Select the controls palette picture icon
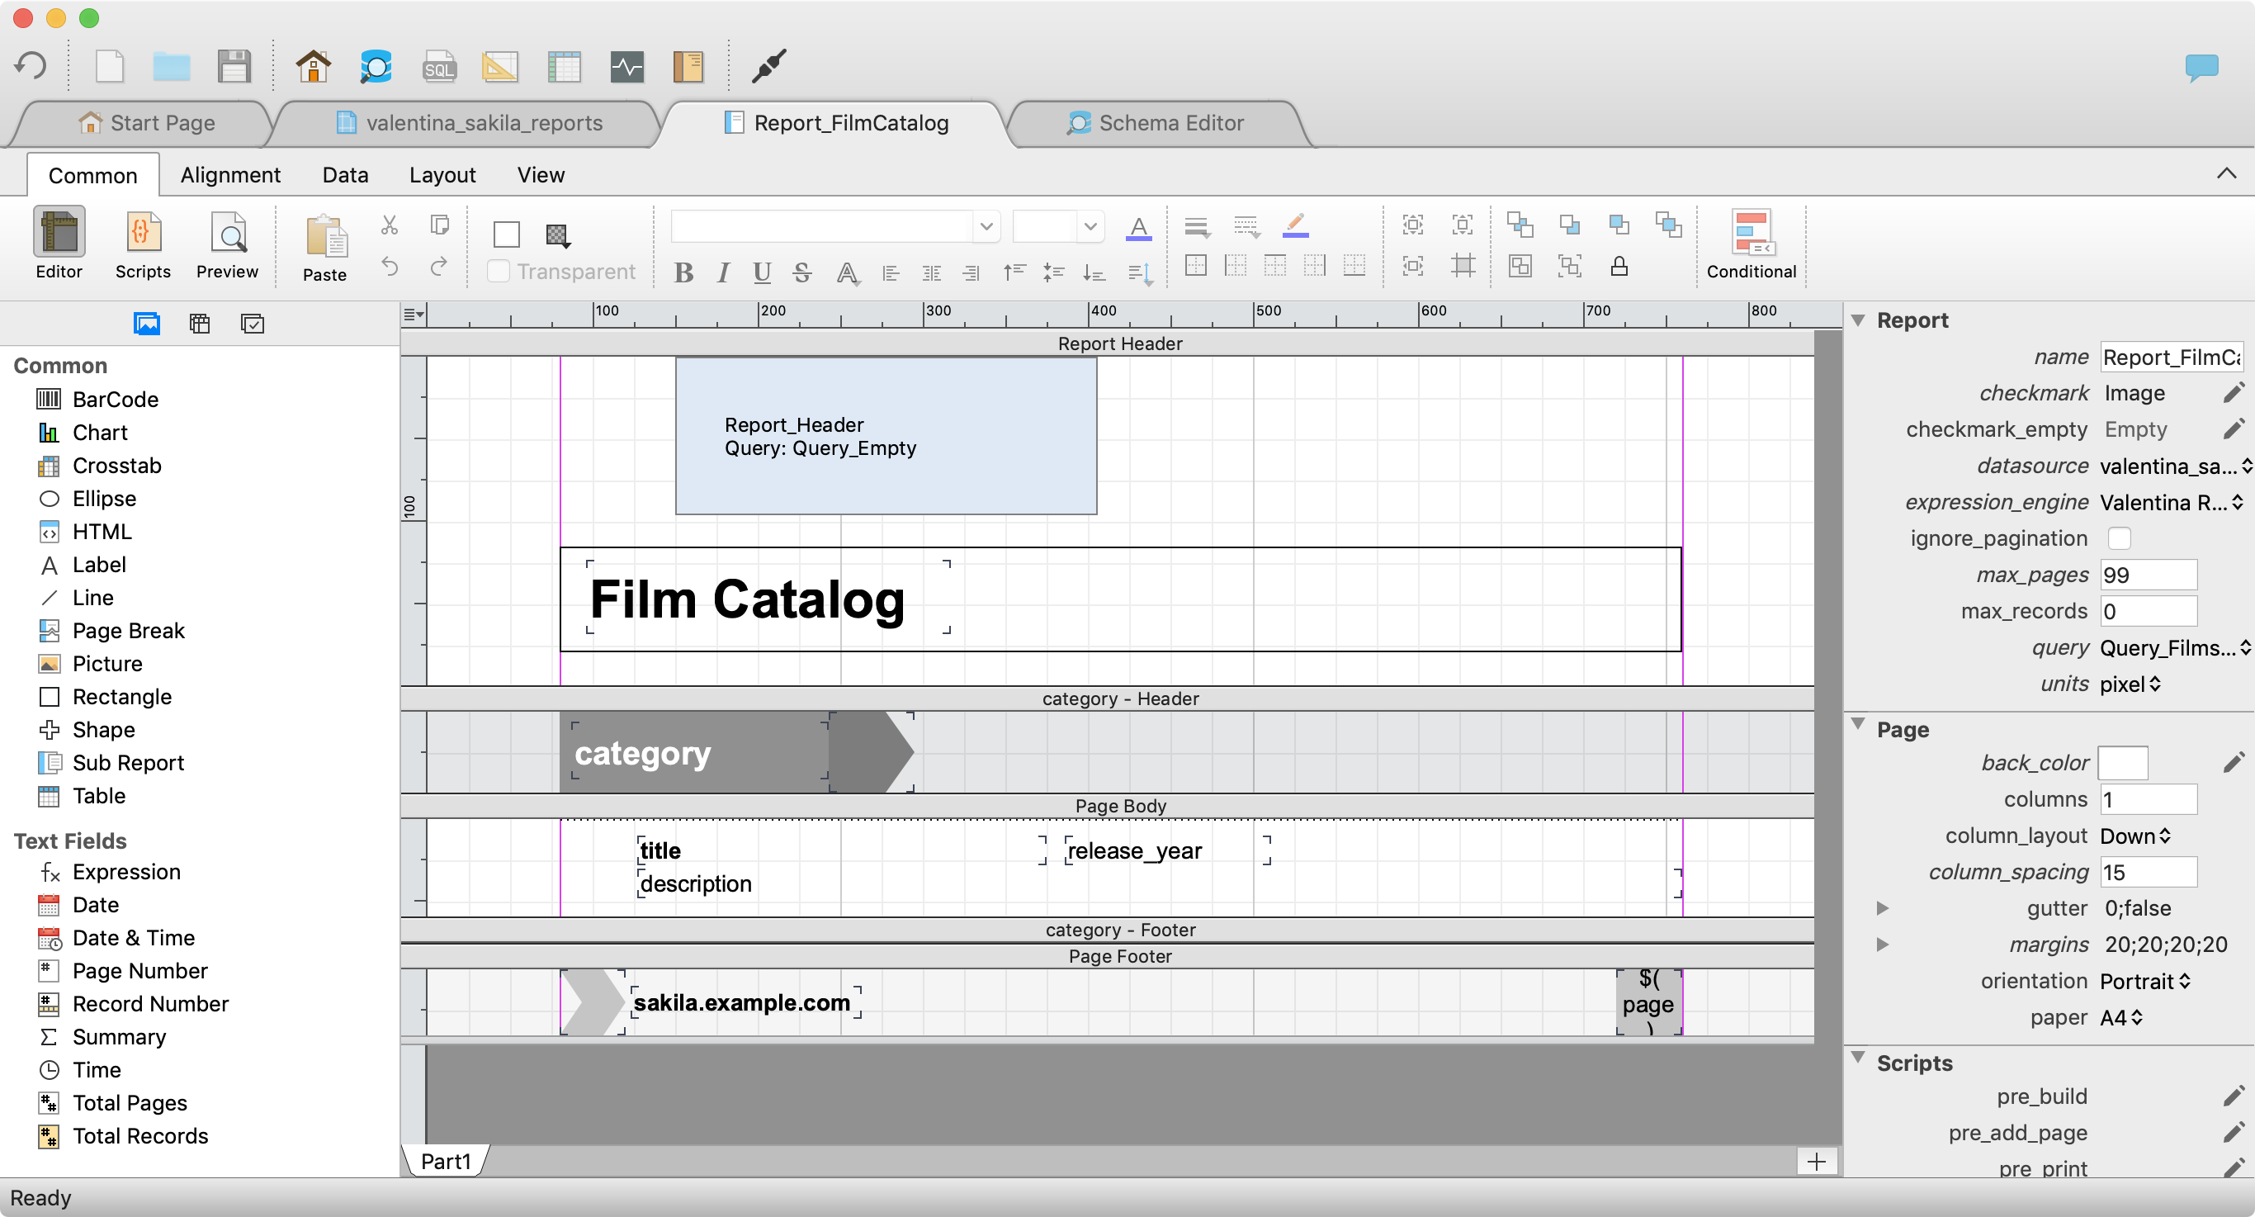This screenshot has height=1217, width=2255. [x=146, y=324]
